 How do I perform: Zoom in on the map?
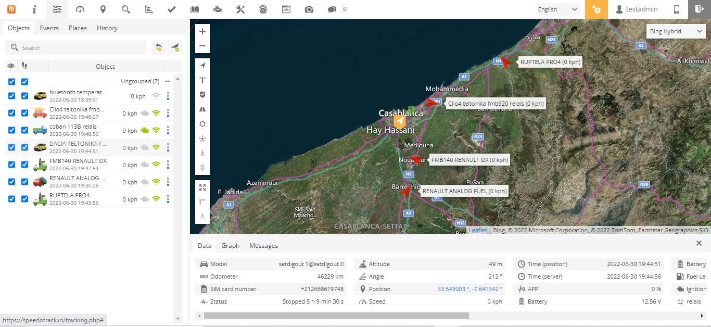[202, 31]
